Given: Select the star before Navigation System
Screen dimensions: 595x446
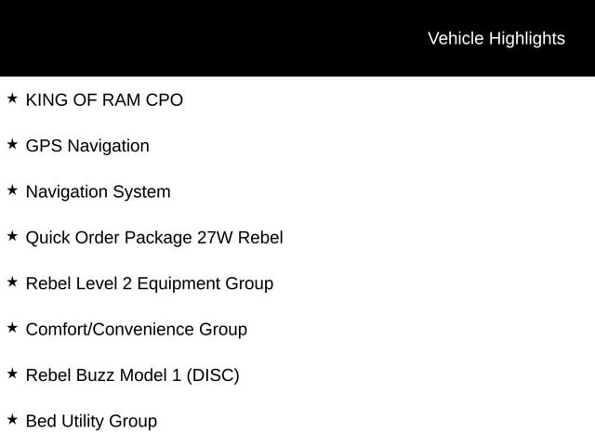Looking at the screenshot, I should [x=12, y=190].
